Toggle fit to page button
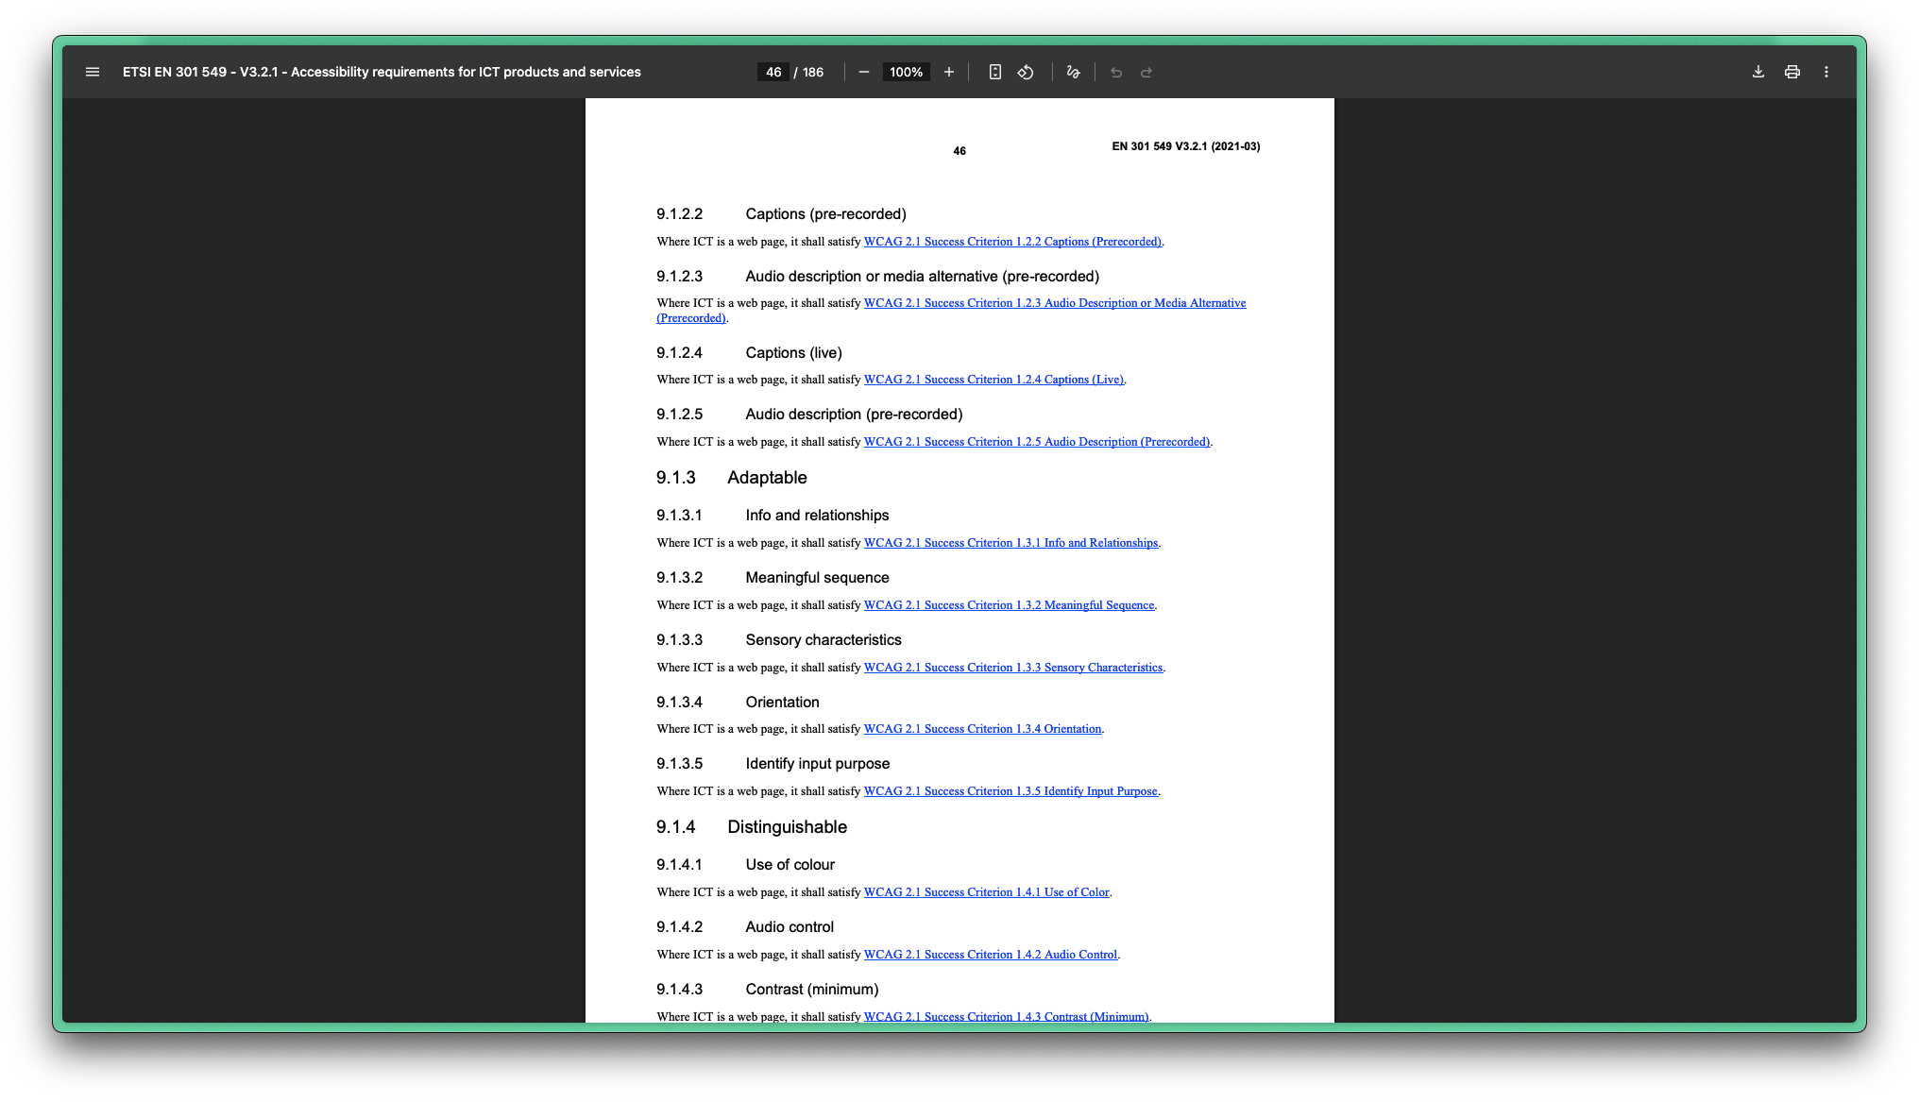This screenshot has width=1919, height=1102. pyautogui.click(x=994, y=72)
